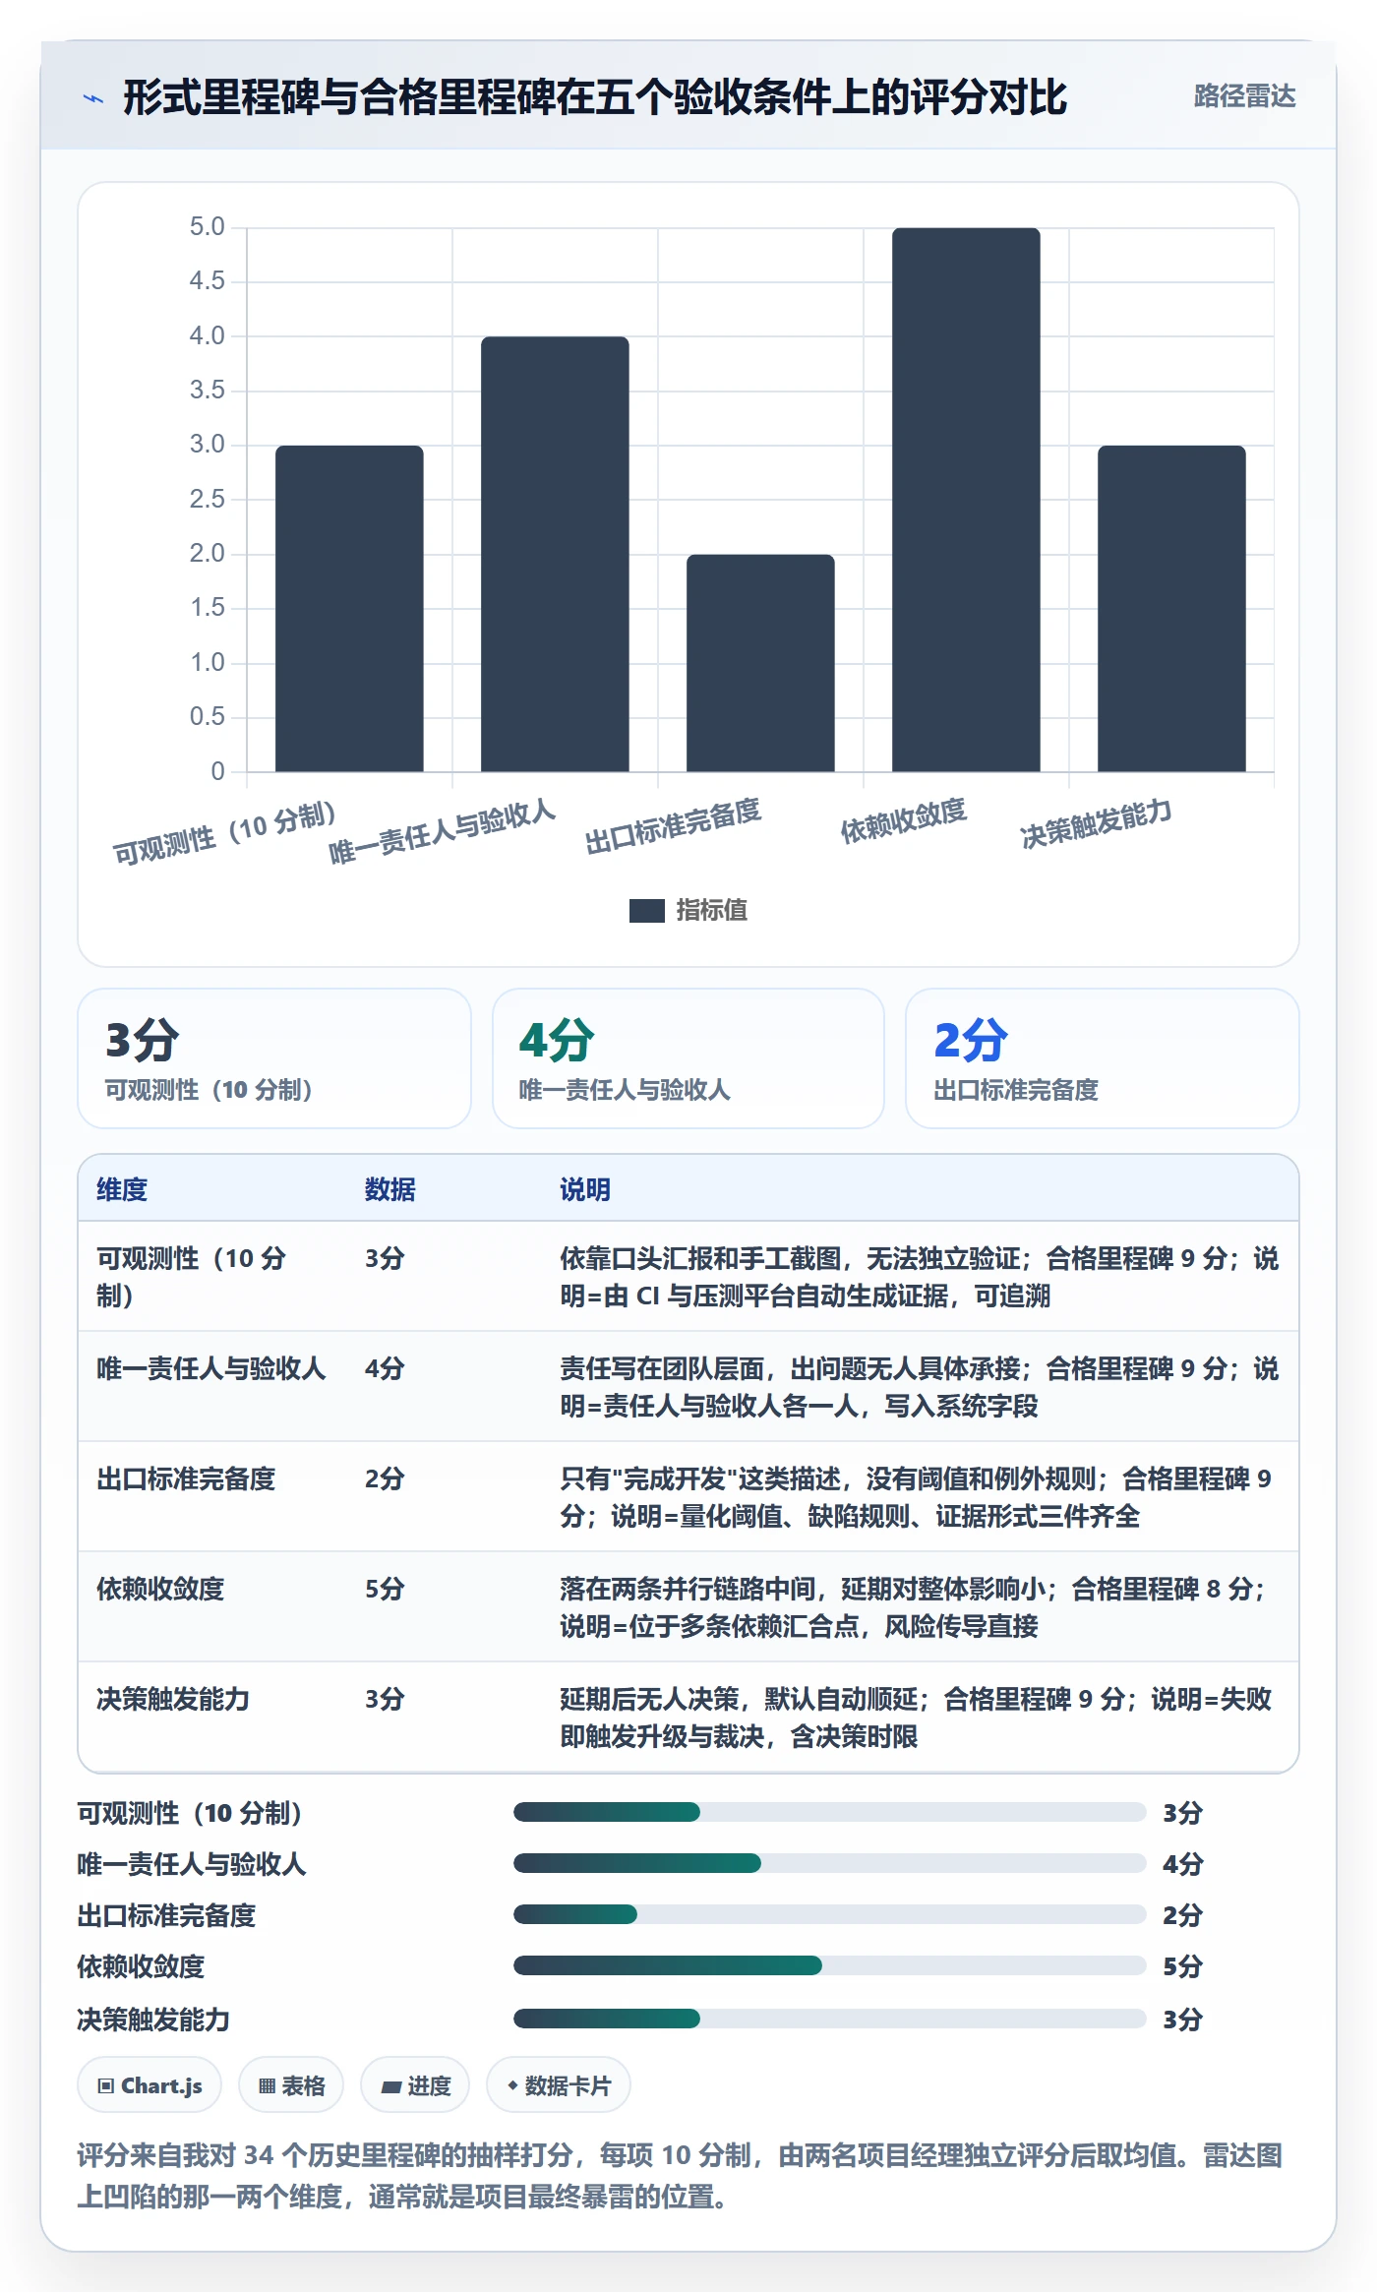Click the 指标值 legend label

[712, 911]
